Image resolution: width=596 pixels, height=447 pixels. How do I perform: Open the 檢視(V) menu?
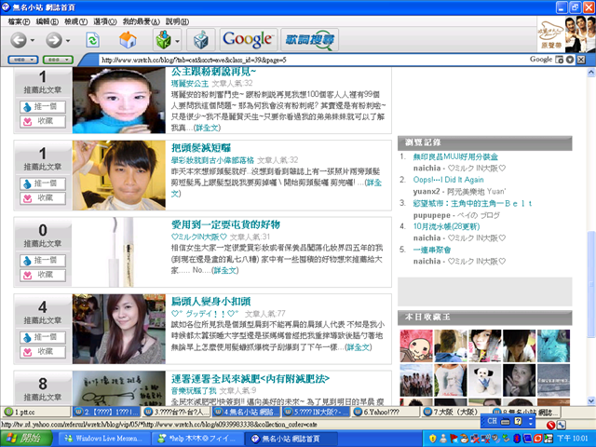(75, 21)
